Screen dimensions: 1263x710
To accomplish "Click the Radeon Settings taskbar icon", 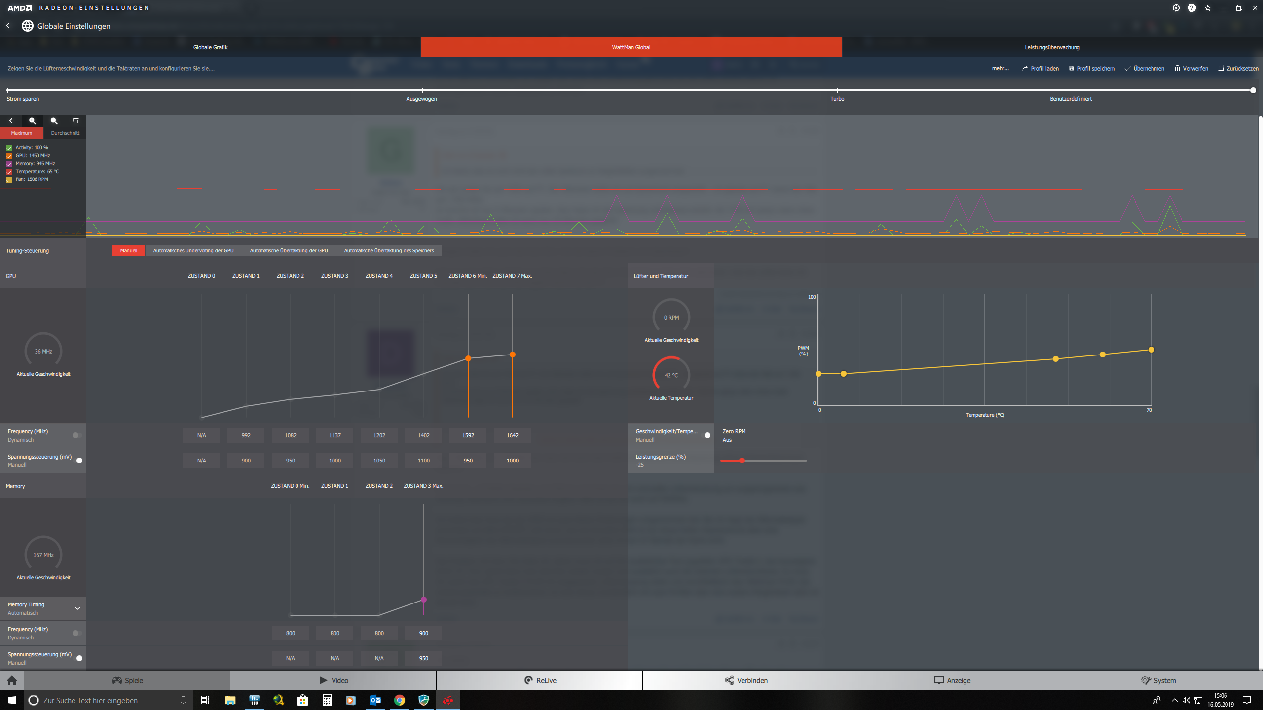I will click(x=448, y=700).
